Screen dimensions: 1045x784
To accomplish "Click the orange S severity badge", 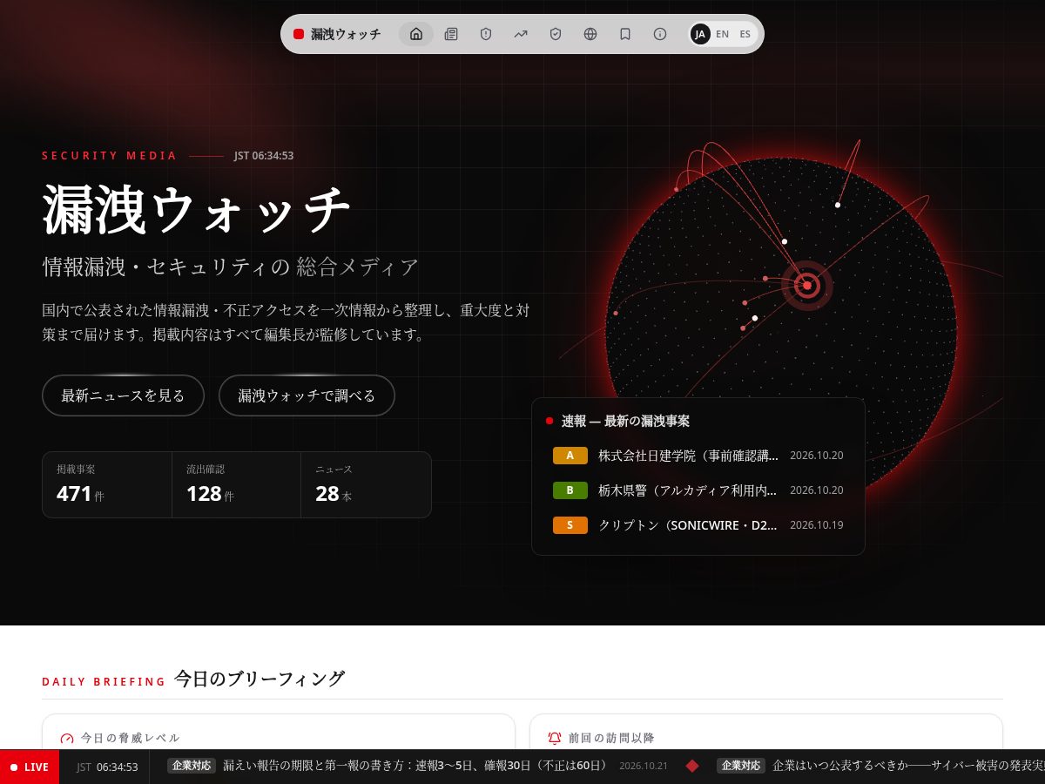I will click(570, 525).
